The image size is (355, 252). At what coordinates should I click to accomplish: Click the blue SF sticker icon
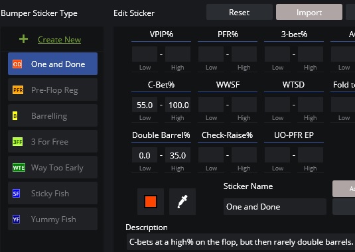[x=16, y=194]
